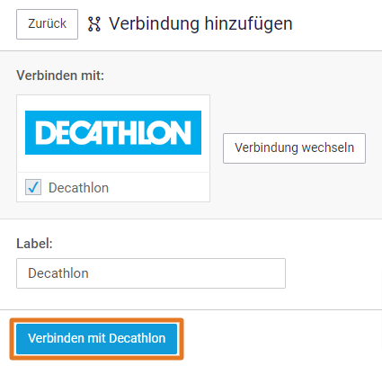382x366 pixels.
Task: Click the blue Decathlon logo image
Action: [x=113, y=132]
